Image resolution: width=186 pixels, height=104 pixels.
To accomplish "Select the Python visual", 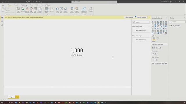I will coord(153,33).
